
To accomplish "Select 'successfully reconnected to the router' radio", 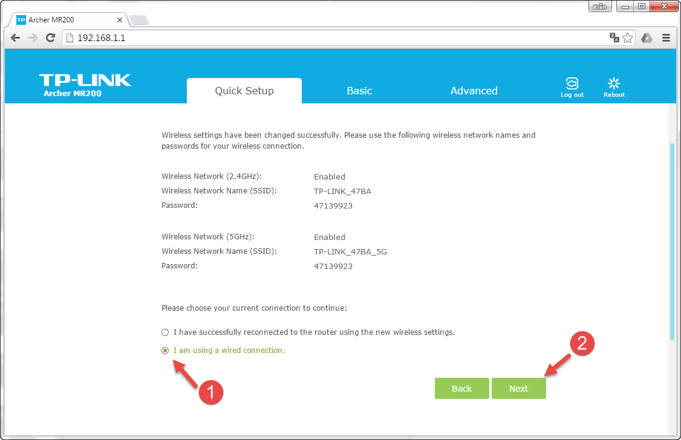I will pyautogui.click(x=165, y=332).
